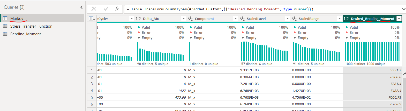The image size is (406, 111).
Task: Click the Bending_Moment table icon
Action: coord(5,34)
